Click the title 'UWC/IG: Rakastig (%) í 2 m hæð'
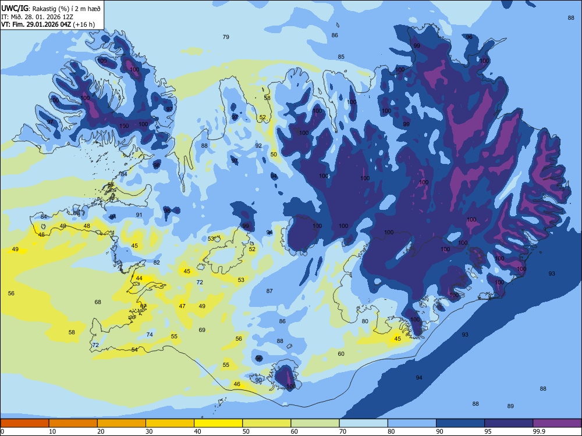This screenshot has width=582, height=436. pyautogui.click(x=51, y=9)
